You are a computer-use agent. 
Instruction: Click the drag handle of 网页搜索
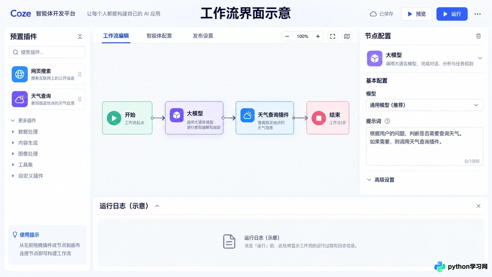[x=80, y=74]
